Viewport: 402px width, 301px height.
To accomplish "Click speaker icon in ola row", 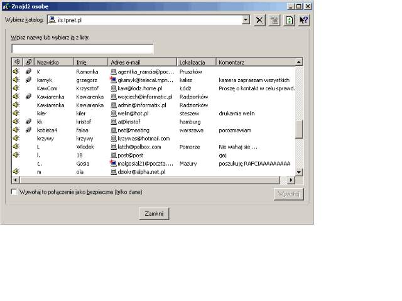I will pos(16,171).
